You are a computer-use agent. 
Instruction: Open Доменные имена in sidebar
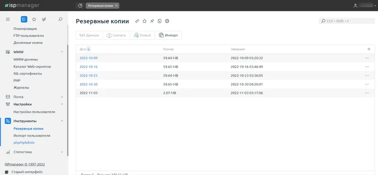[x=28, y=43]
